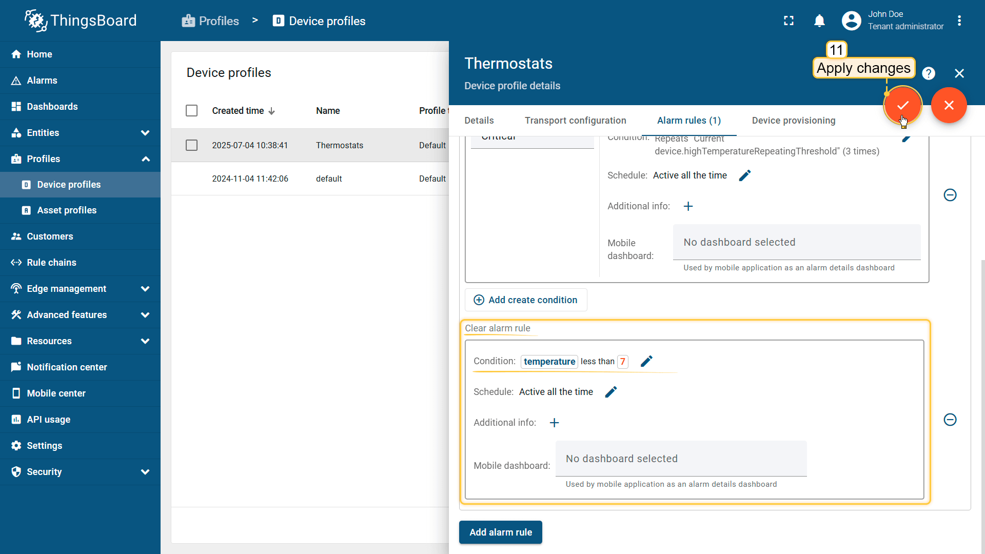Remove the clear alarm rule minus icon
This screenshot has width=985, height=554.
coord(950,420)
